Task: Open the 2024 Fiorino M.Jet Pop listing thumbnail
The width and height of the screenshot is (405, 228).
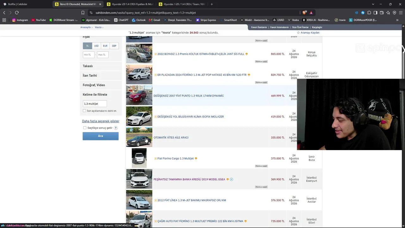Action: coord(139,74)
